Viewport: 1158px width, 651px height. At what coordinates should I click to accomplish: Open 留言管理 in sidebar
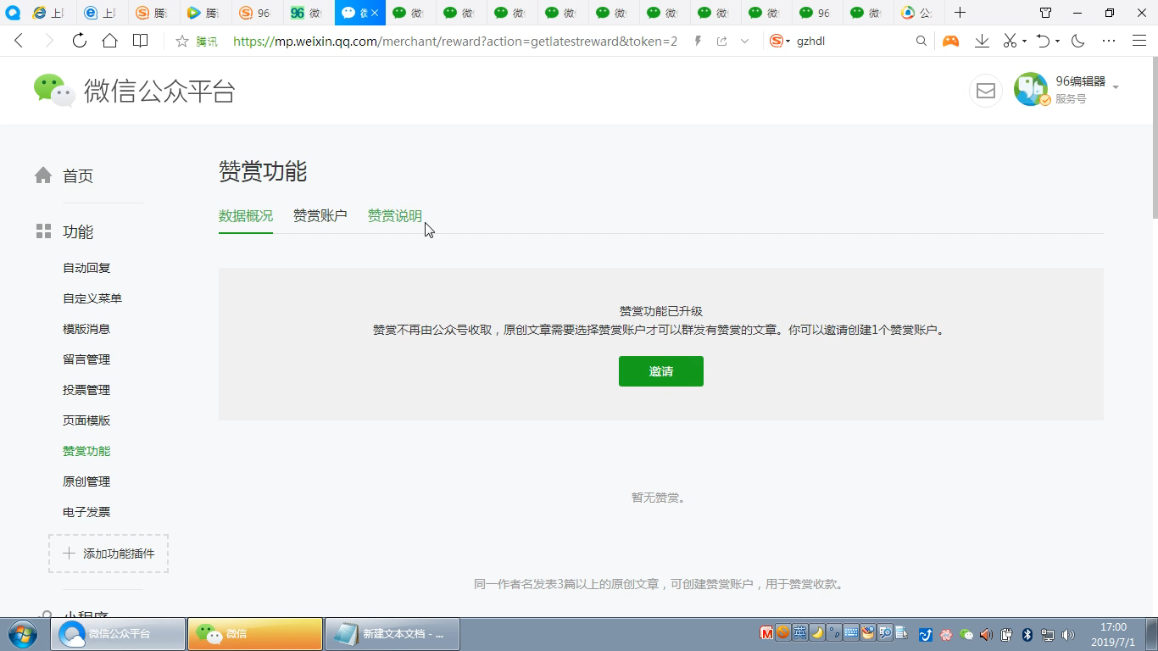[86, 359]
